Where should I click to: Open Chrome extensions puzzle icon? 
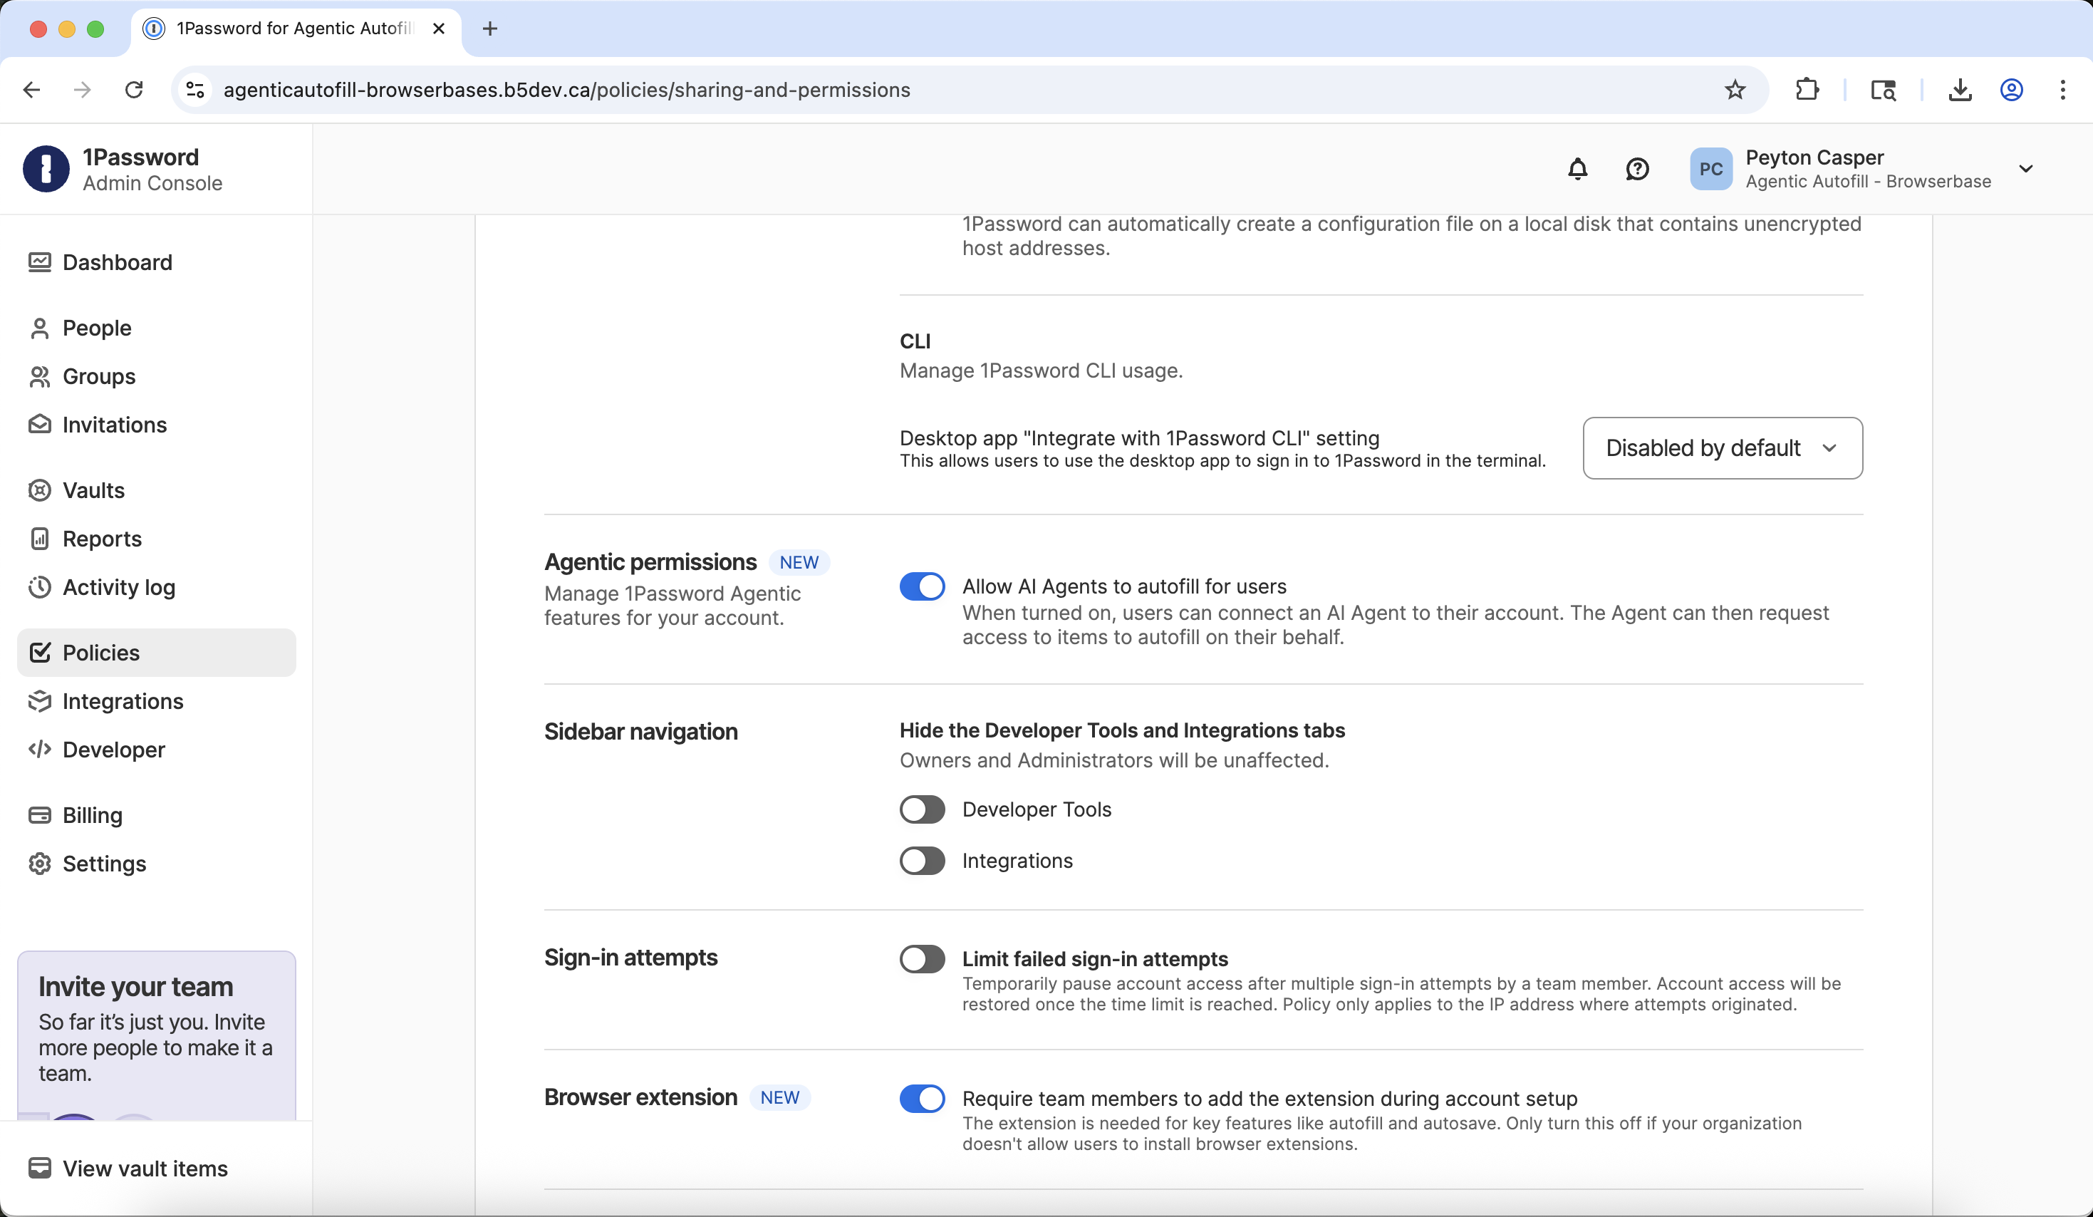point(1807,90)
